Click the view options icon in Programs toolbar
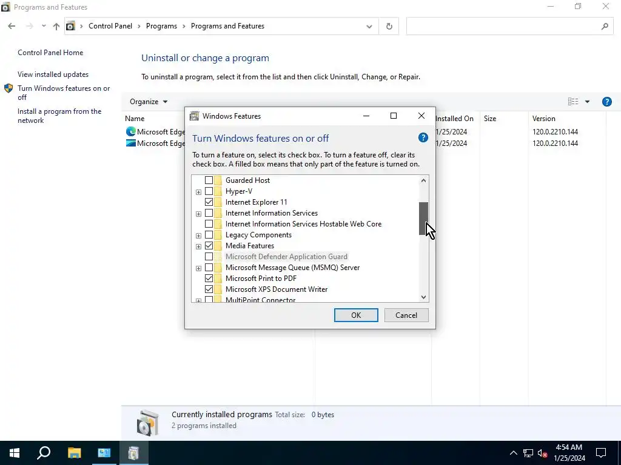The image size is (621, 465). pyautogui.click(x=572, y=102)
